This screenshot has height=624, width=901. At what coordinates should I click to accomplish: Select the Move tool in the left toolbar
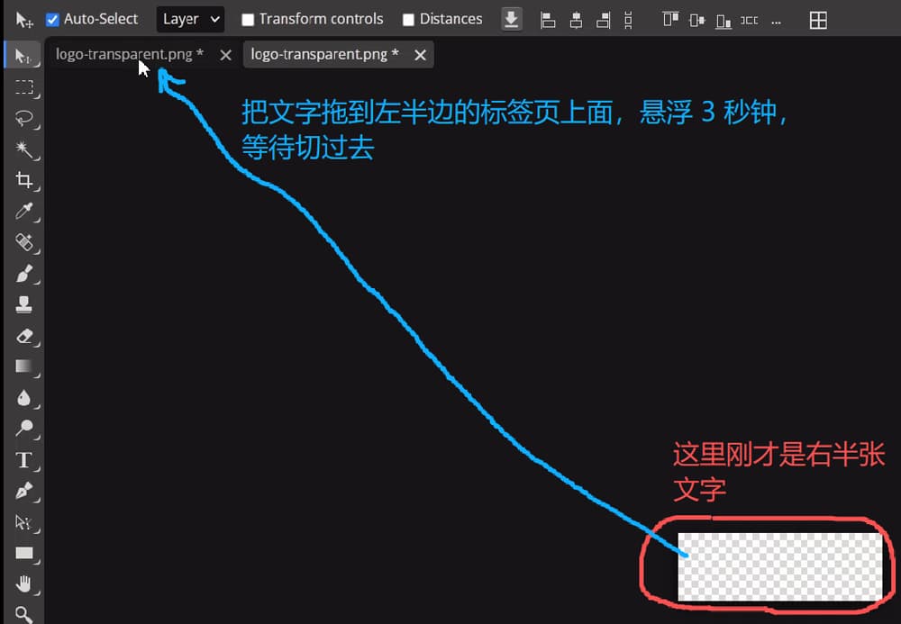23,56
